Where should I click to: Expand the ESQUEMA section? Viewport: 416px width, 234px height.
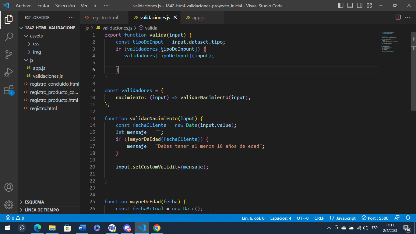click(49, 202)
